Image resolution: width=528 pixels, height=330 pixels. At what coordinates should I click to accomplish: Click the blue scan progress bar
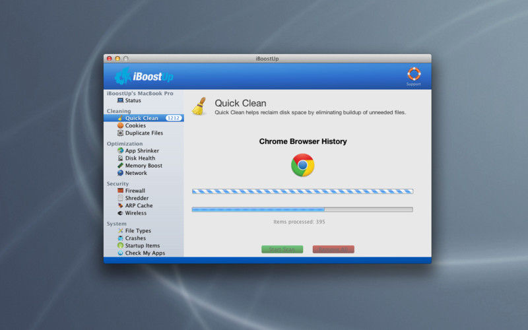pos(302,209)
